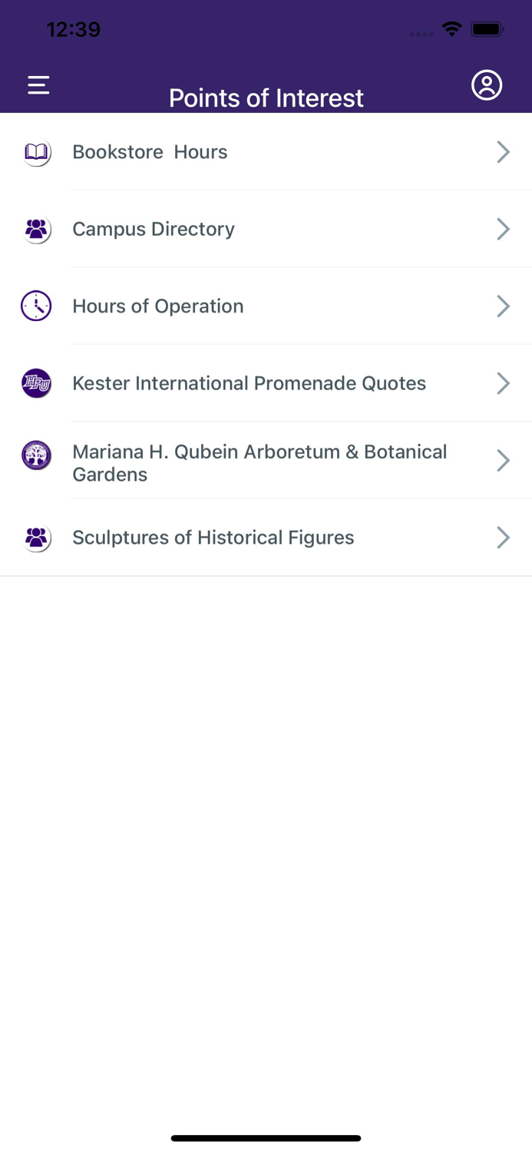Open Hours of Operation via its chevron
This screenshot has width=532, height=1152.
(x=504, y=306)
